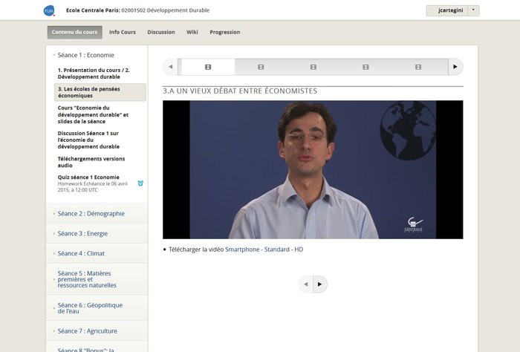
Task: Click the bottom previous arrow below the video
Action: 306,284
